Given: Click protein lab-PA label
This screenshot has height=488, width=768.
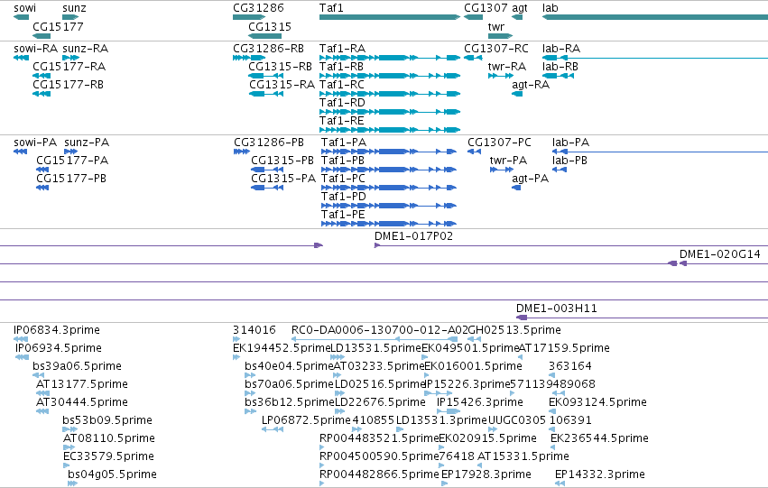Looking at the screenshot, I should coord(571,143).
